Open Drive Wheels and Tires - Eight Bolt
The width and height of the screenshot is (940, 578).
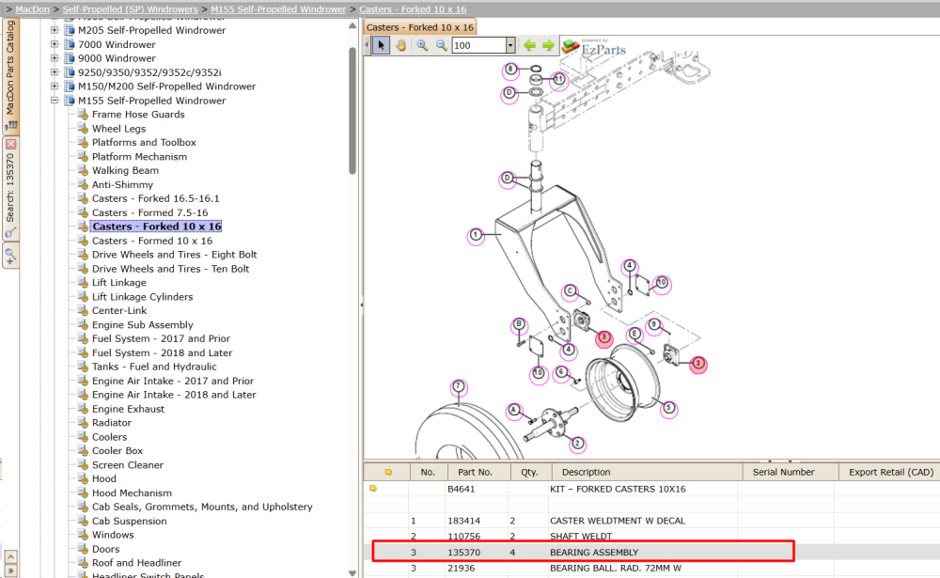(x=175, y=255)
